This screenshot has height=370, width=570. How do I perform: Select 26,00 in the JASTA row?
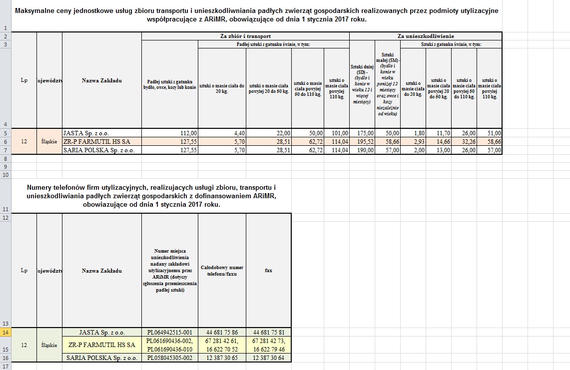pyautogui.click(x=464, y=133)
